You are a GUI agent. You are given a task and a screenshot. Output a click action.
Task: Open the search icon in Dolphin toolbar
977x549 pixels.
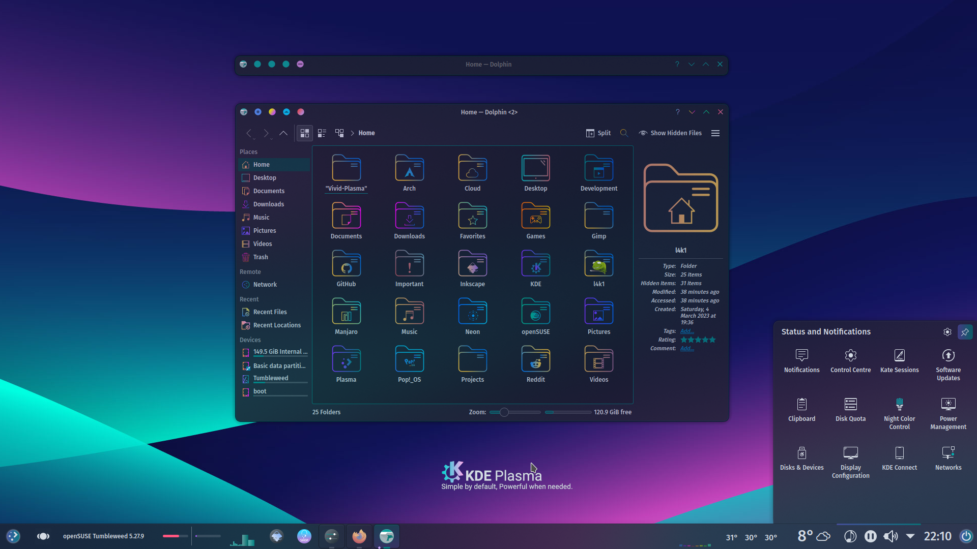[x=624, y=133]
